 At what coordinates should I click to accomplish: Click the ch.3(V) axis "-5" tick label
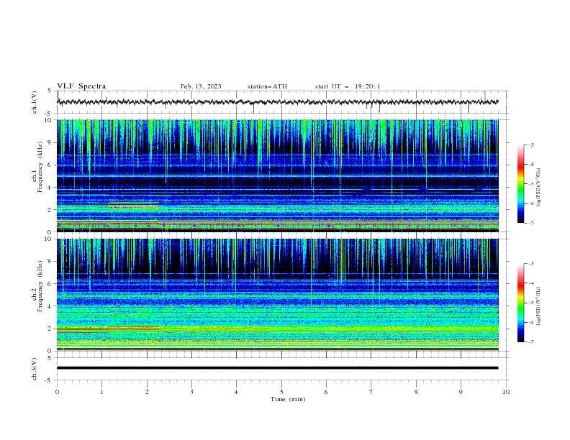(x=49, y=380)
